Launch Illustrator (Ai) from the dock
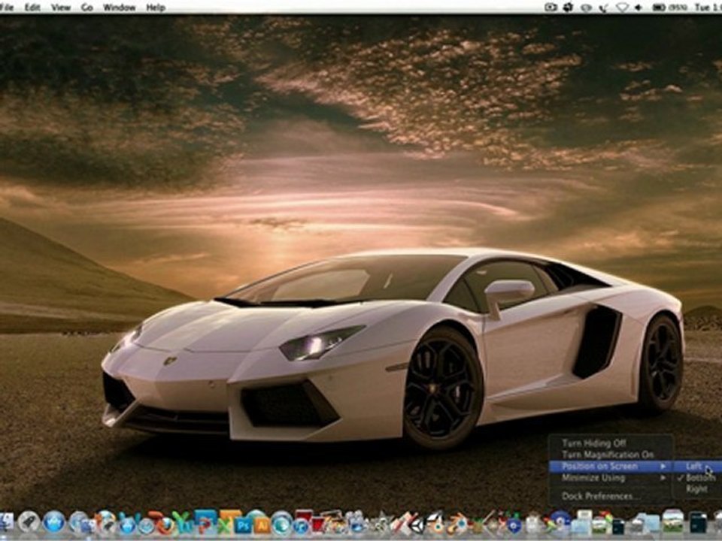The width and height of the screenshot is (722, 541). tap(262, 525)
